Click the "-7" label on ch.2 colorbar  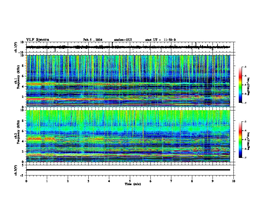click(245, 158)
